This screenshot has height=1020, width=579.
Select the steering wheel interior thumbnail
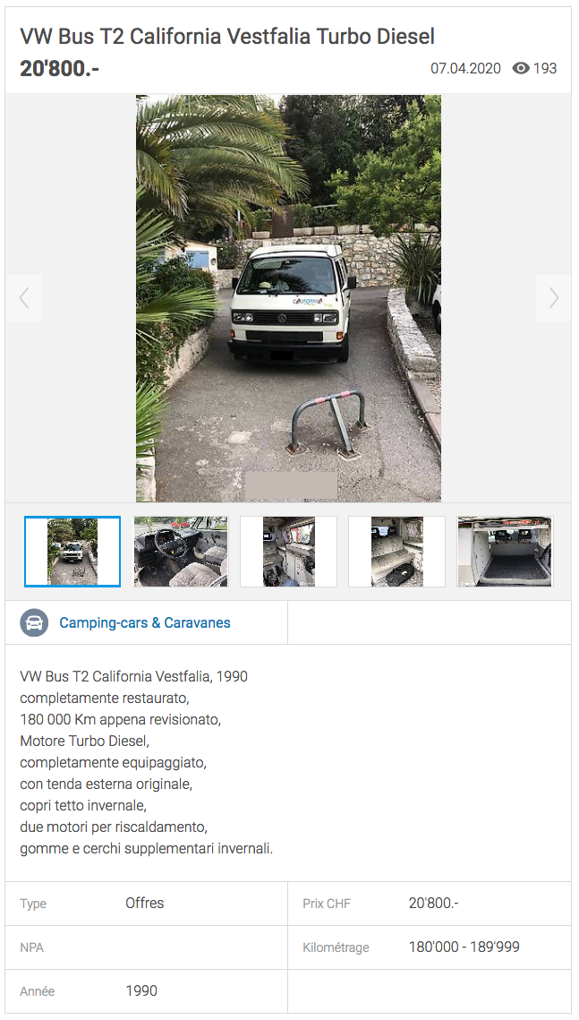[x=181, y=552]
